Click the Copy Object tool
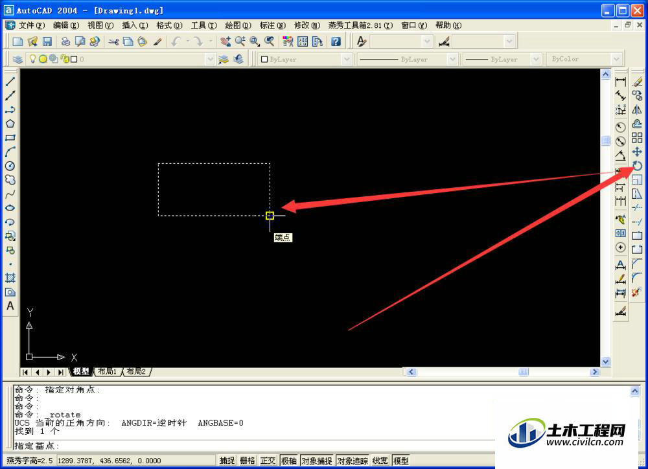The image size is (648, 469). pyautogui.click(x=637, y=95)
